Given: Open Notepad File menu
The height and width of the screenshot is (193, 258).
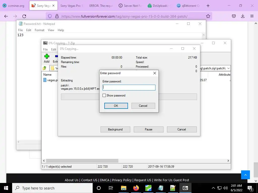Looking at the screenshot, I should click(20, 30).
